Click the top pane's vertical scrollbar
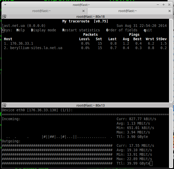 171,60
